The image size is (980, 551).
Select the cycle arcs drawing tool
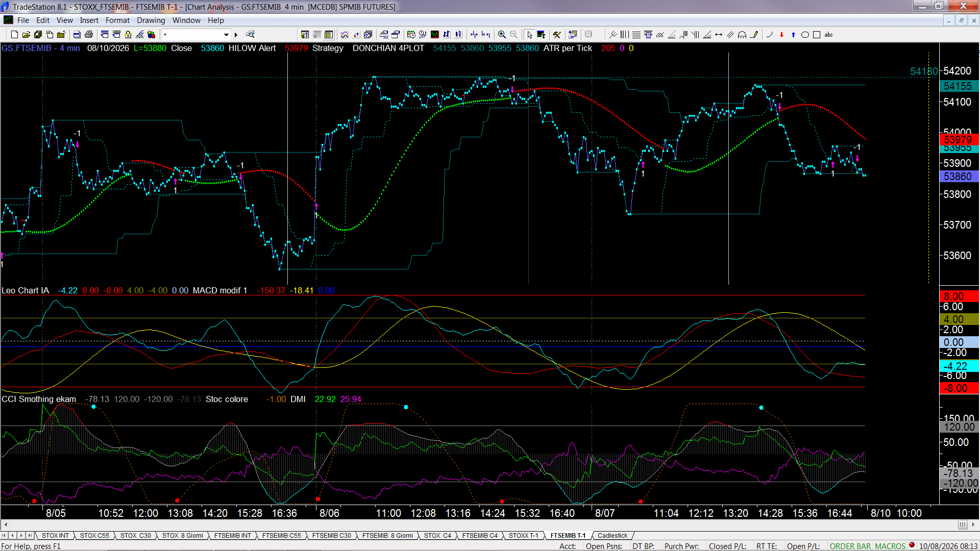[x=742, y=35]
